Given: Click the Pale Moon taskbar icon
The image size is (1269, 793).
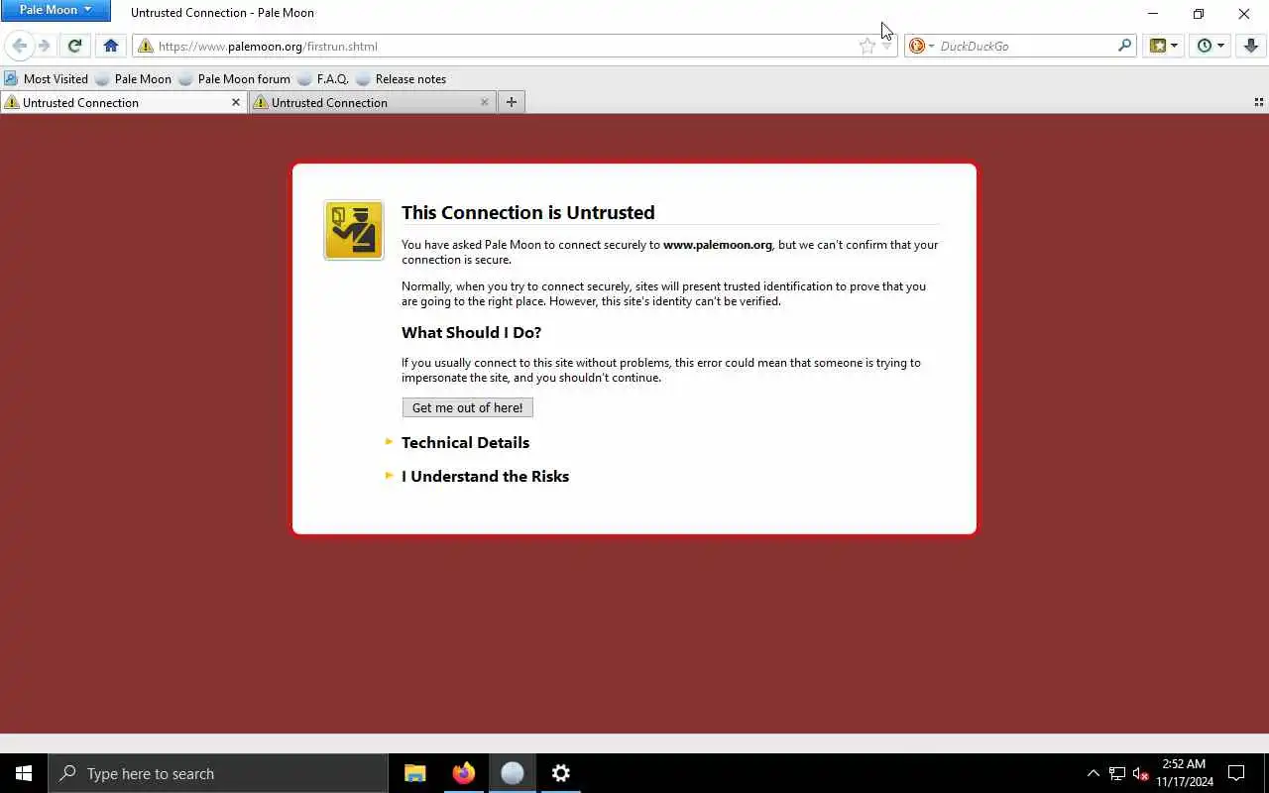Looking at the screenshot, I should coord(513,773).
